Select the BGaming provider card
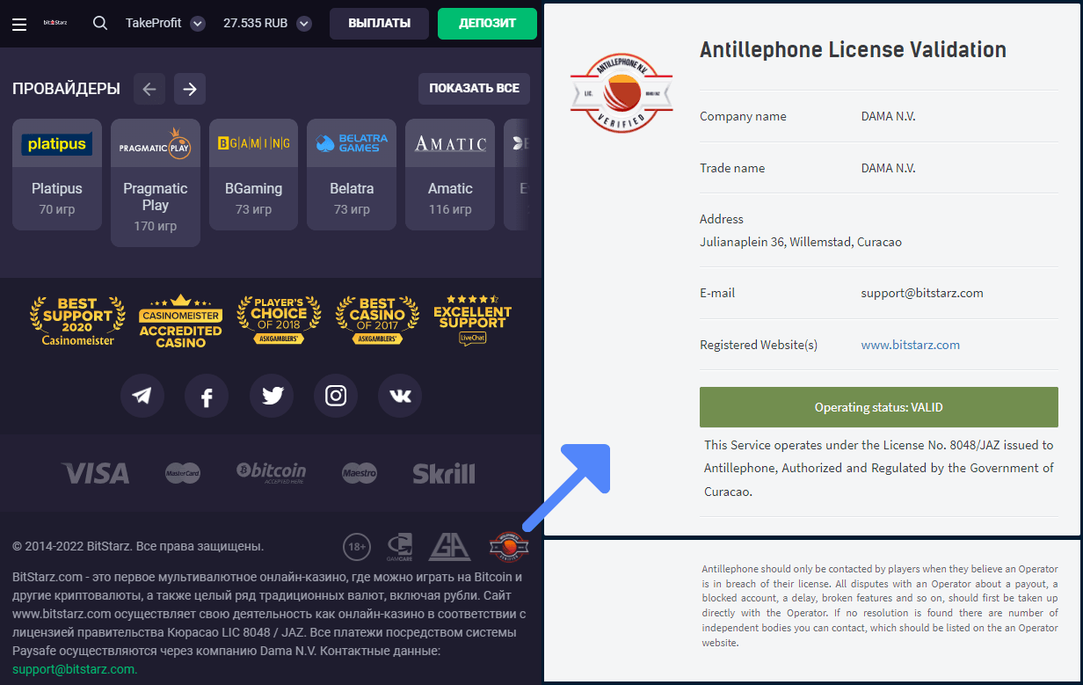The height and width of the screenshot is (685, 1083). pyautogui.click(x=254, y=174)
